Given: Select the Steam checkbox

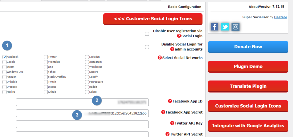Looking at the screenshot, I should 4,67.
